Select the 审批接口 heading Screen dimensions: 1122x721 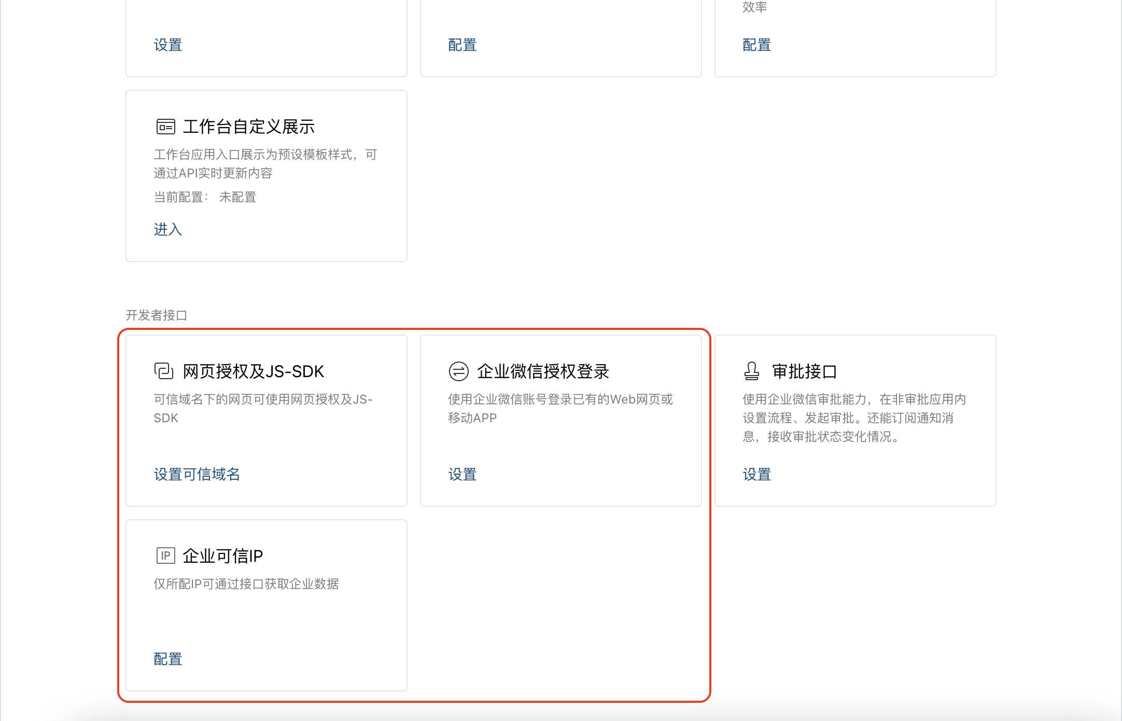tap(805, 371)
